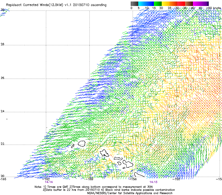Click the small Niihau island outline
The image size is (222, 195).
[x=73, y=146]
